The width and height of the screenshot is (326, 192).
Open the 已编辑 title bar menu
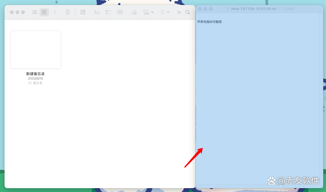click(x=288, y=9)
